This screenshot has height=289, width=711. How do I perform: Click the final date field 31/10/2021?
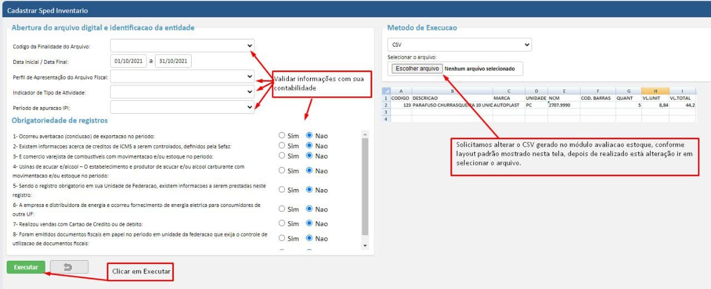[x=173, y=60]
